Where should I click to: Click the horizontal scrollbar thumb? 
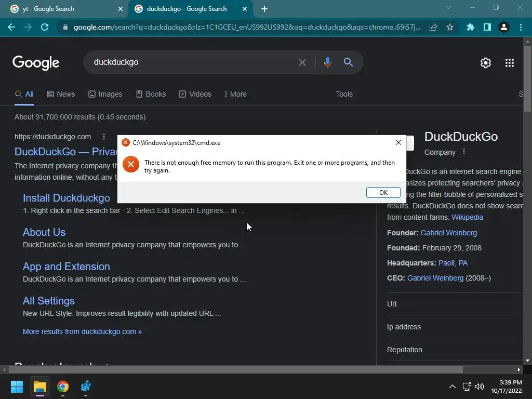[236, 369]
